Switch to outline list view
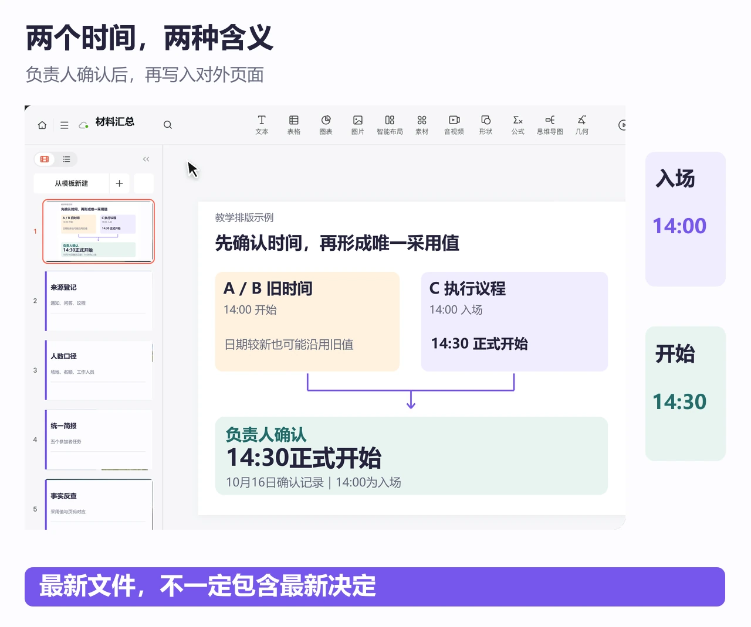 66,159
